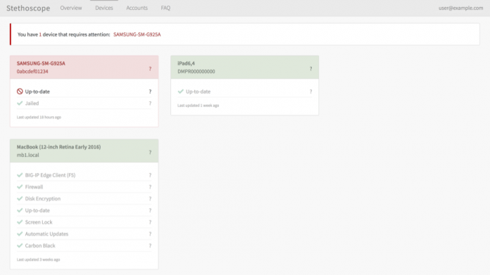Click question mark next to Firewall
Image resolution: width=490 pixels, height=275 pixels.
tap(150, 187)
